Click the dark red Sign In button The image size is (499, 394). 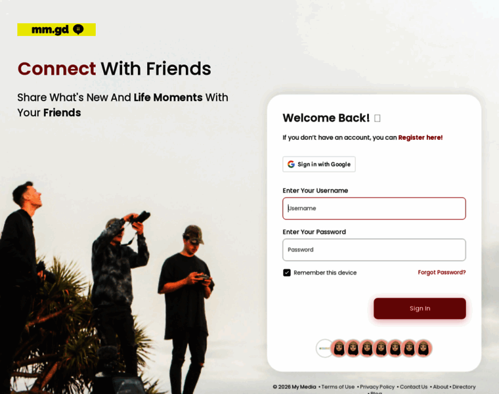[x=420, y=309]
